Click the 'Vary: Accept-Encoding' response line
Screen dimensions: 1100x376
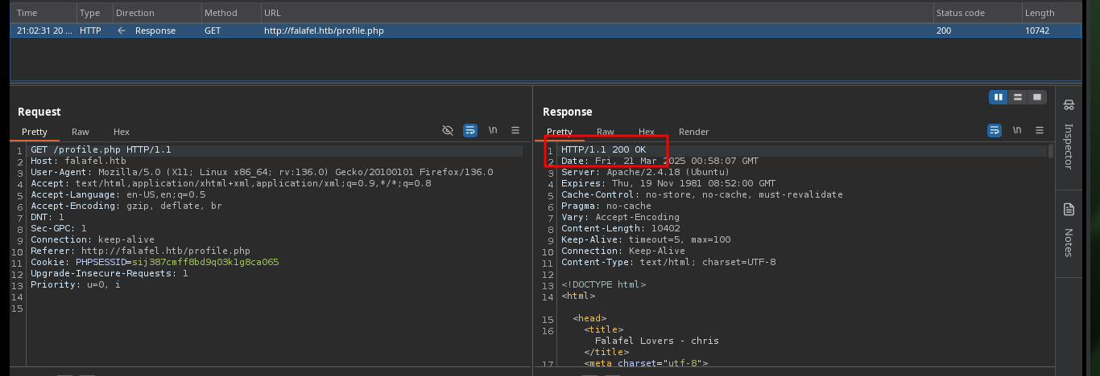click(620, 217)
